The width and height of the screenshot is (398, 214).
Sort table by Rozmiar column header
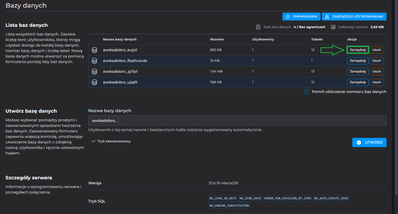217,40
